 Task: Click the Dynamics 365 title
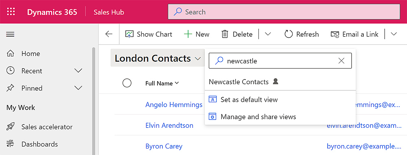pos(52,12)
